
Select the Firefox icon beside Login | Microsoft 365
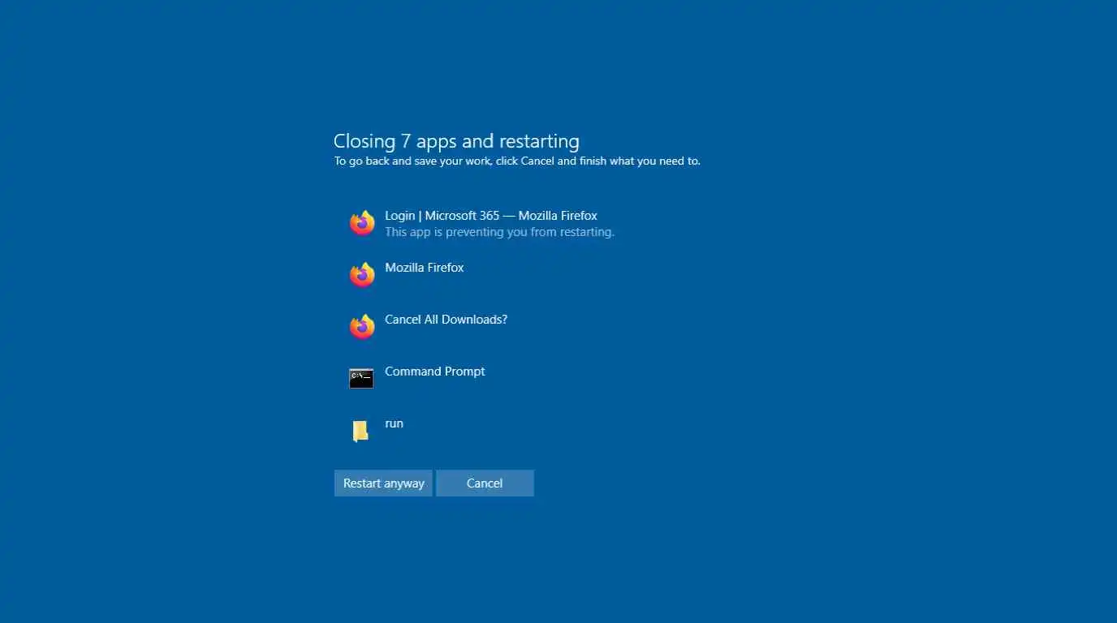(x=362, y=223)
